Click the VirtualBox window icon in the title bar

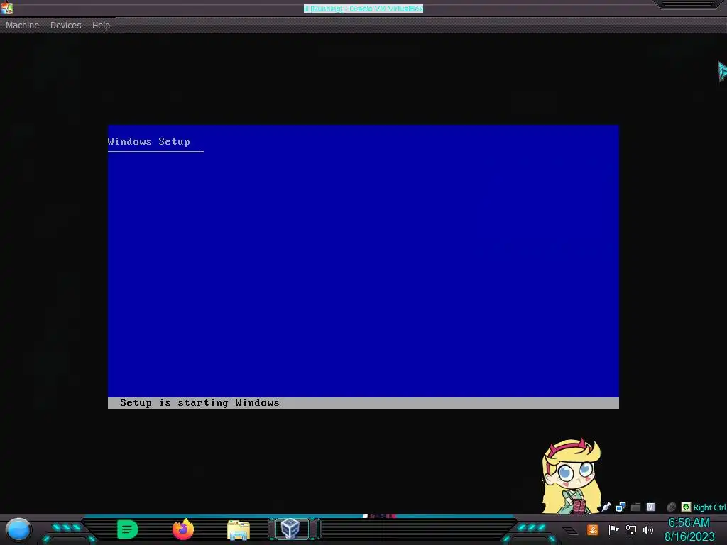[x=6, y=8]
